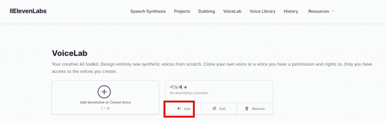
Task: Click the plus circle icon to add a voice
Action: click(x=104, y=92)
